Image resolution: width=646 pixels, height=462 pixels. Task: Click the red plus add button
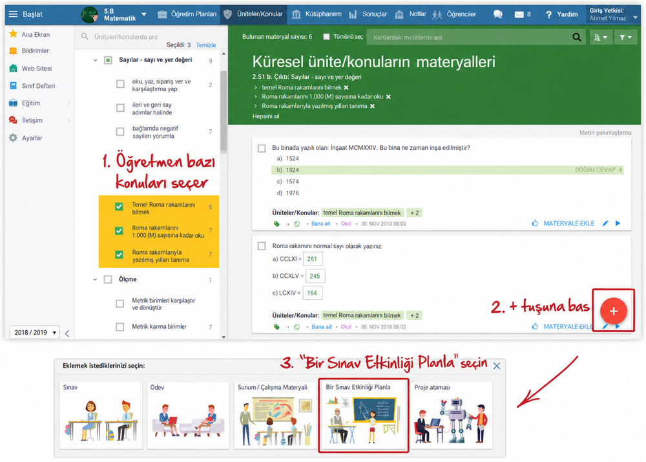[614, 311]
